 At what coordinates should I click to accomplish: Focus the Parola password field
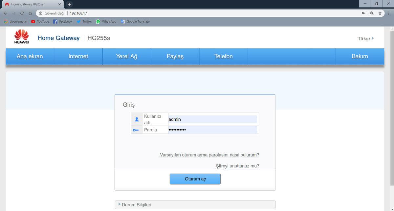pyautogui.click(x=212, y=130)
